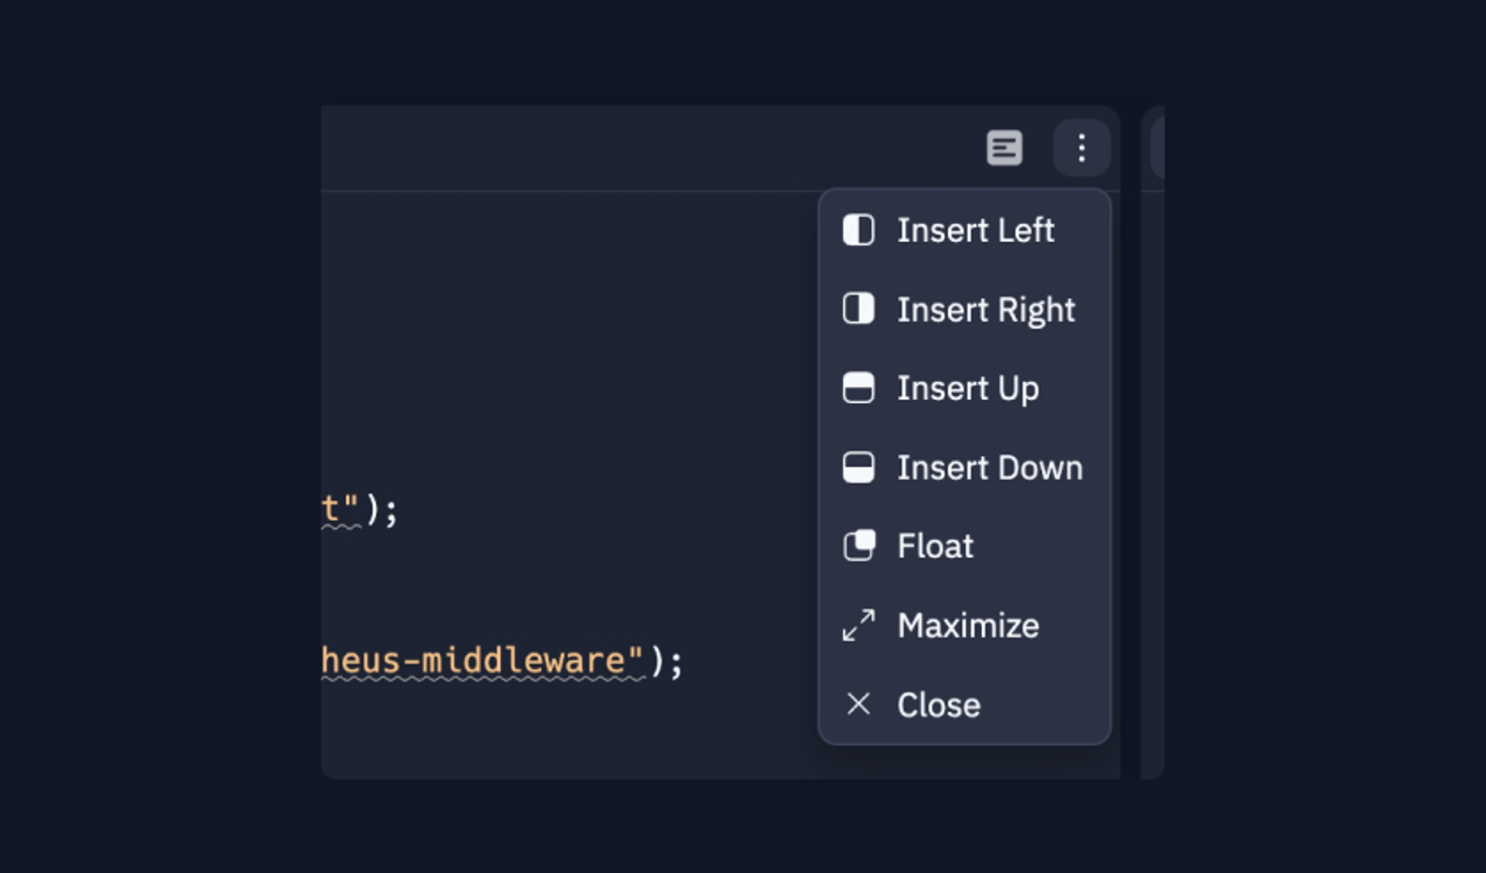The width and height of the screenshot is (1486, 873).
Task: Click the Insert Right split icon
Action: coord(858,309)
